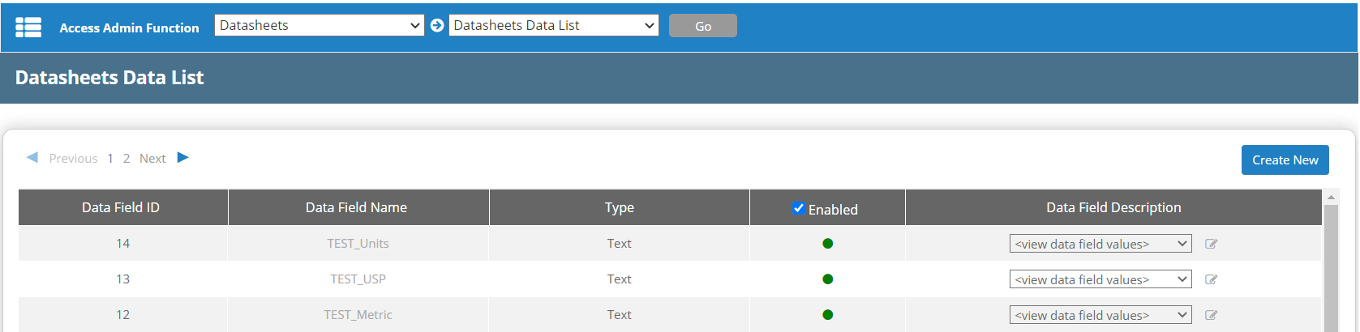Sort by Data Field Name column header
Screen dimensions: 1360x332
pos(356,208)
